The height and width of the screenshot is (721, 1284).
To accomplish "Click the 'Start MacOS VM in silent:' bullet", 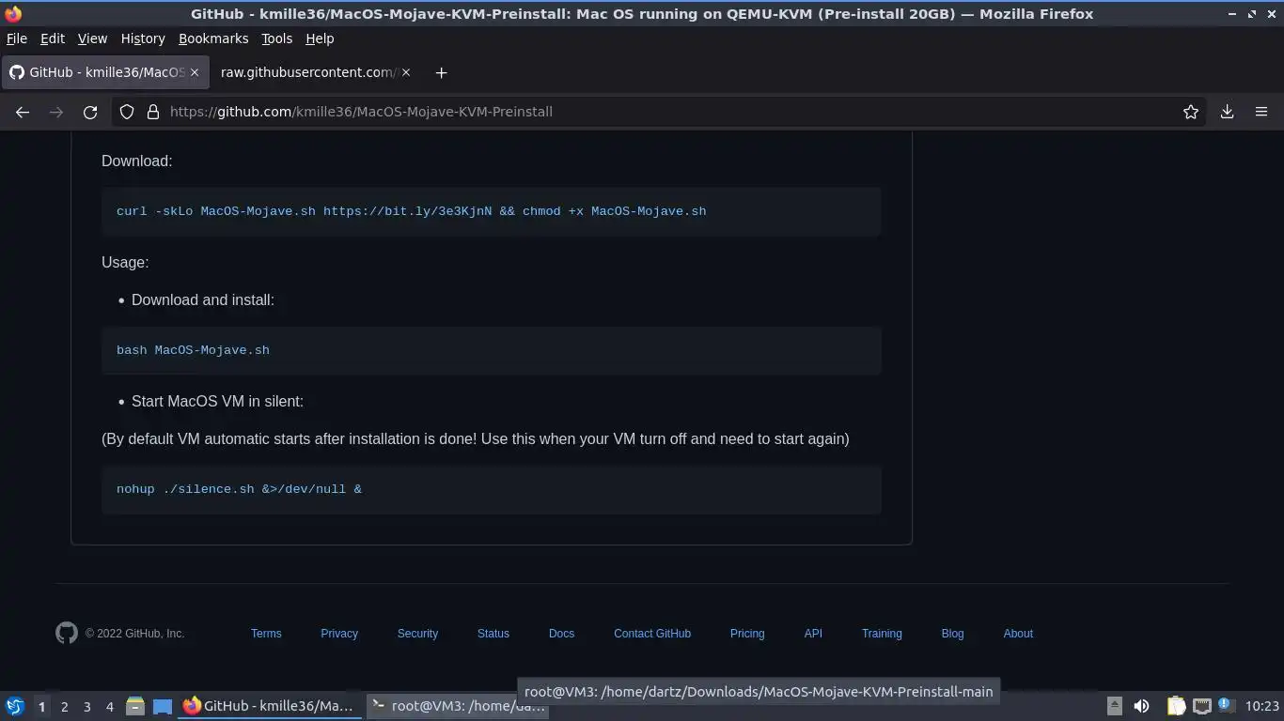I will tap(217, 402).
